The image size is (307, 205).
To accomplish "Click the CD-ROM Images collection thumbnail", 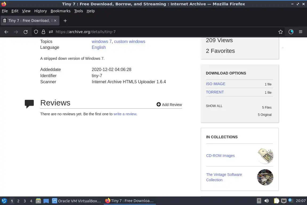I will (x=265, y=156).
